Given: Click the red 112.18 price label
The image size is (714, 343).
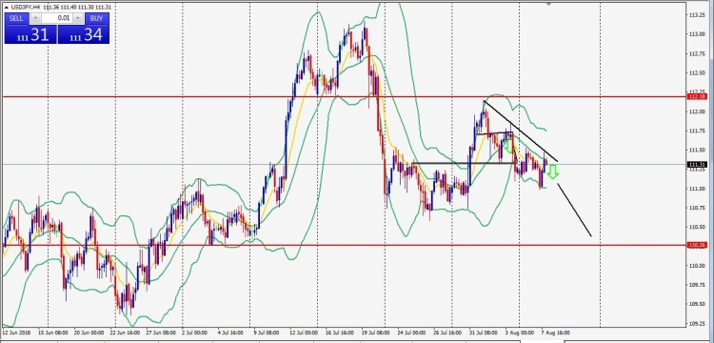Looking at the screenshot, I should pyautogui.click(x=697, y=96).
